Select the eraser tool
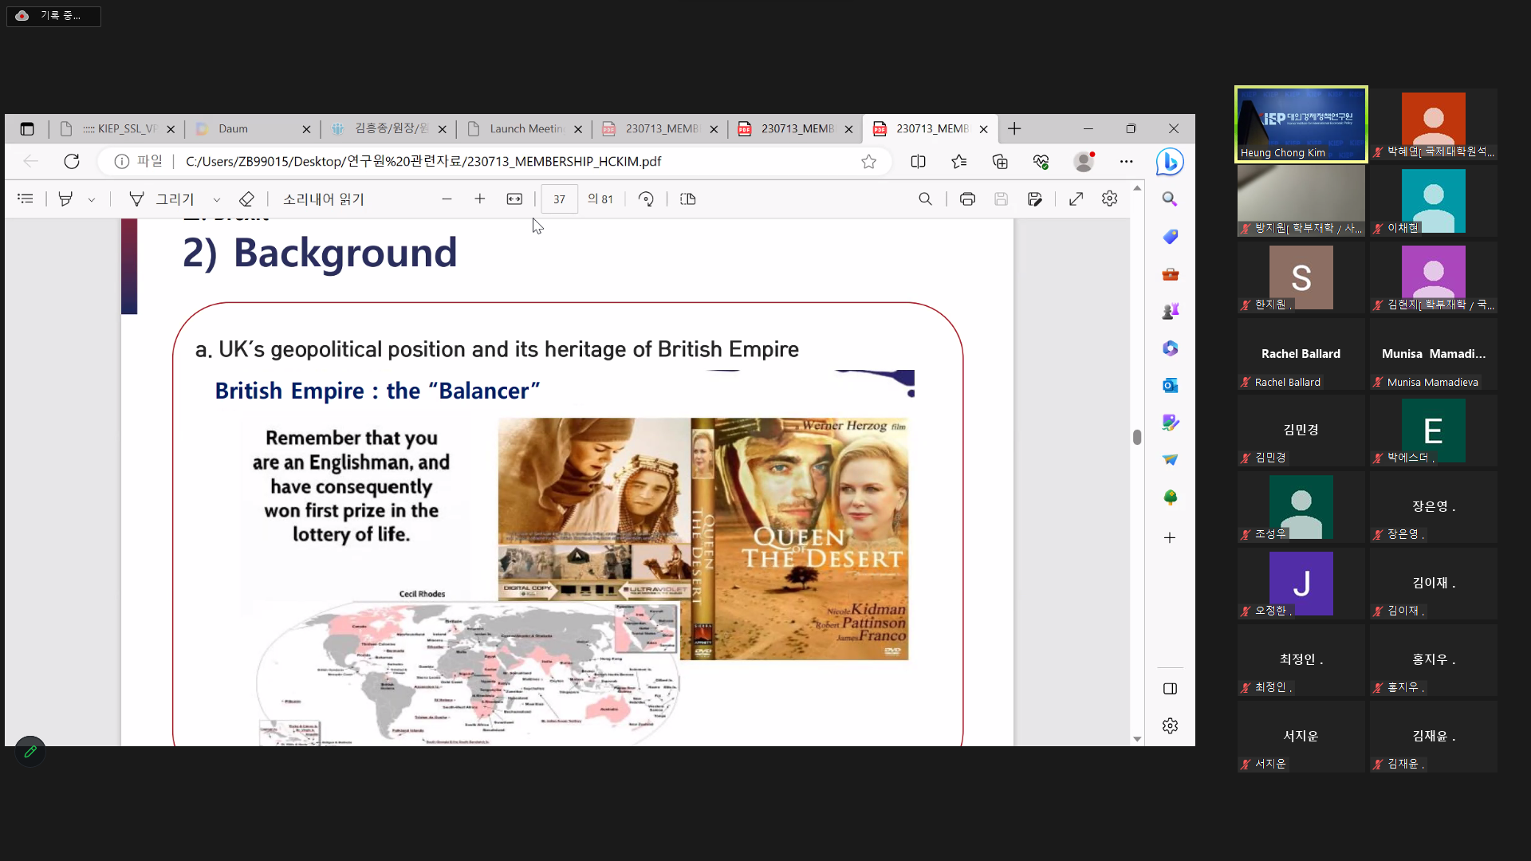 click(246, 199)
